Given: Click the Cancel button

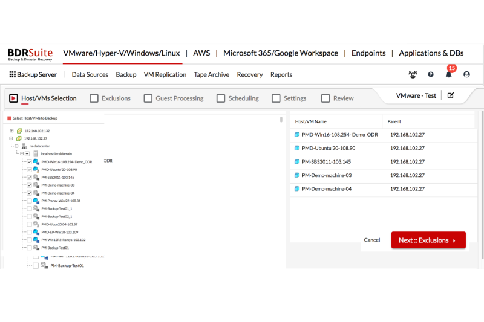Looking at the screenshot, I should click(x=371, y=240).
